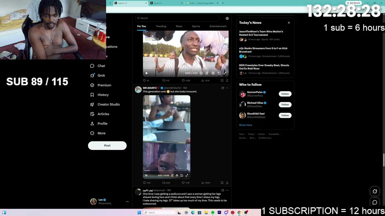Follow Michael Olise
This screenshot has width=385, height=216.
click(285, 105)
